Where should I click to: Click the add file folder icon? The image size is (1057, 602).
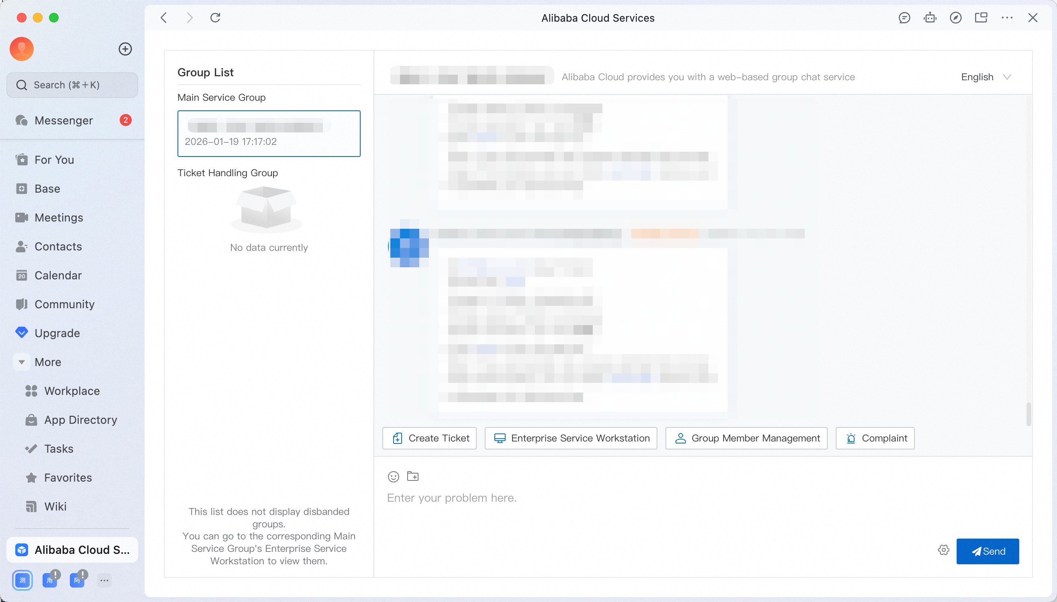point(412,476)
